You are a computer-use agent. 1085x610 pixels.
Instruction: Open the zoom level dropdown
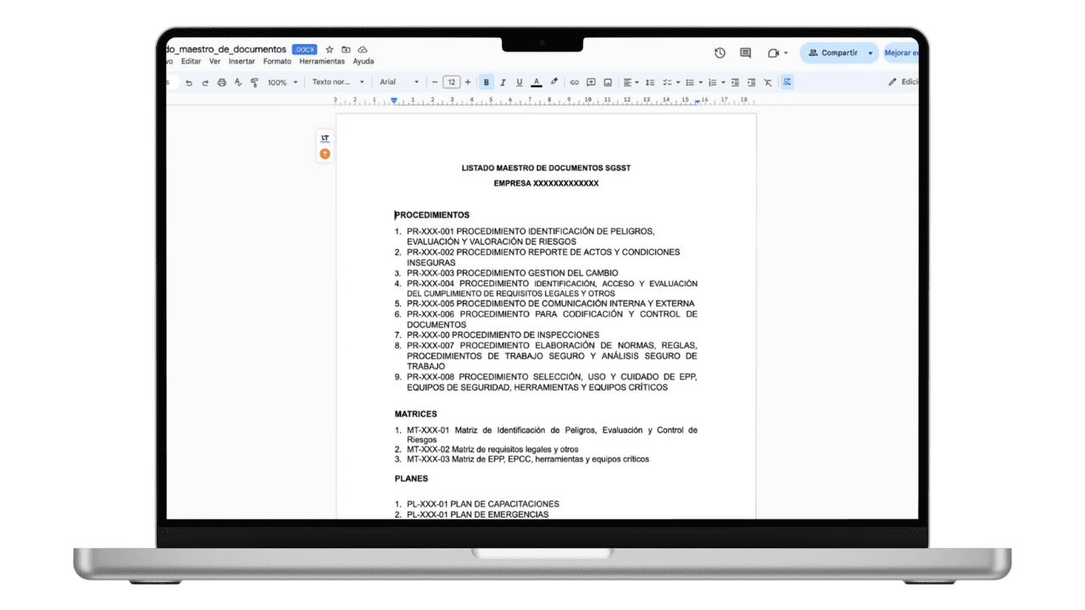pyautogui.click(x=284, y=81)
